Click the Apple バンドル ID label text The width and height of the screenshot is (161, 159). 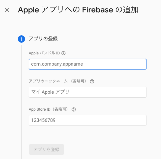(x=44, y=53)
